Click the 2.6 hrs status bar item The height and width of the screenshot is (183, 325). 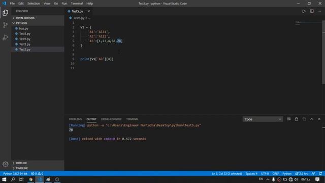pos(302,174)
